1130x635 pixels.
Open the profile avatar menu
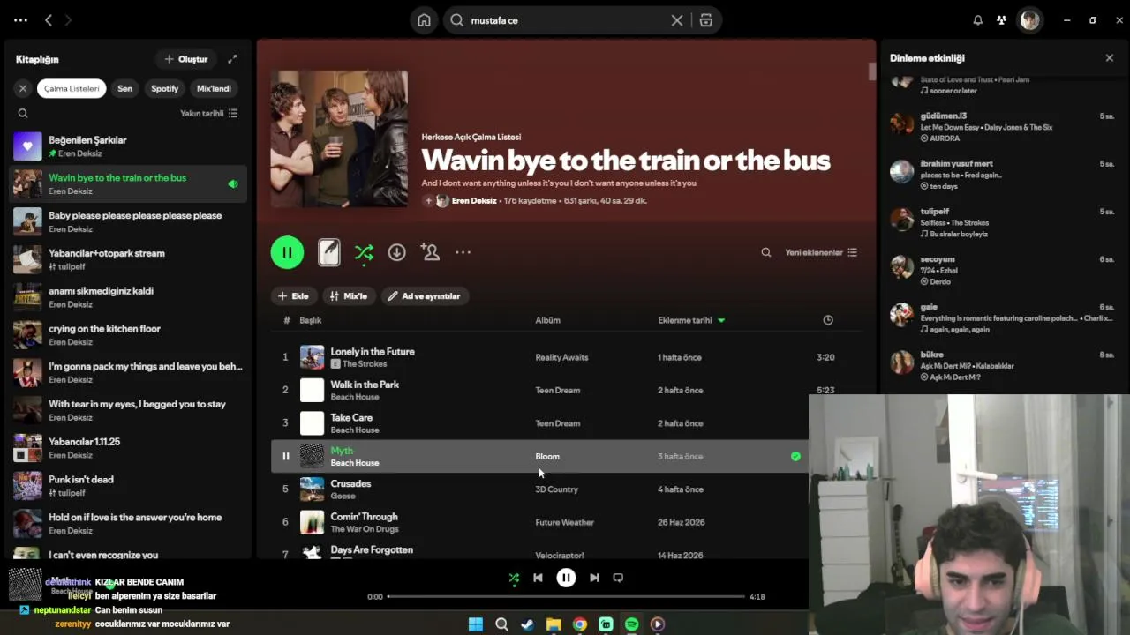point(1029,20)
